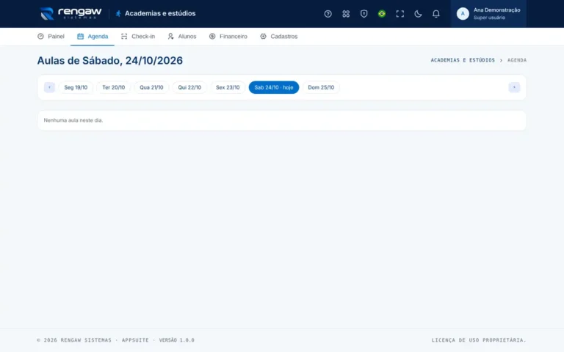Click footer text Rengaw Sistemas AppSuite version
This screenshot has height=352, width=564.
pos(115,340)
